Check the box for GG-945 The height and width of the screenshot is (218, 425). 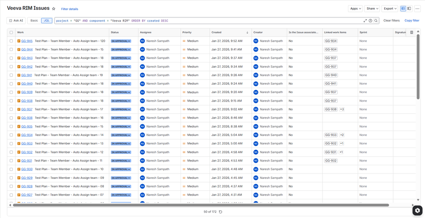(11, 41)
